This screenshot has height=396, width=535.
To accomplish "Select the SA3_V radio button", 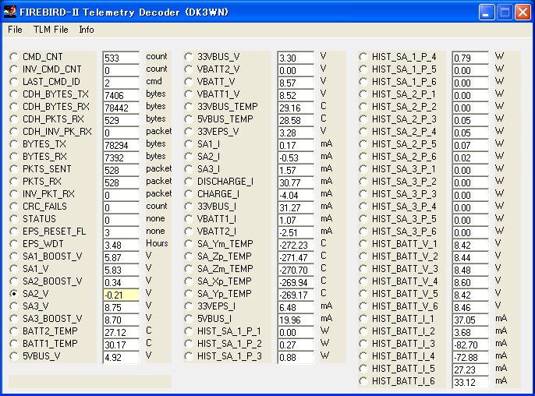I will tap(14, 306).
